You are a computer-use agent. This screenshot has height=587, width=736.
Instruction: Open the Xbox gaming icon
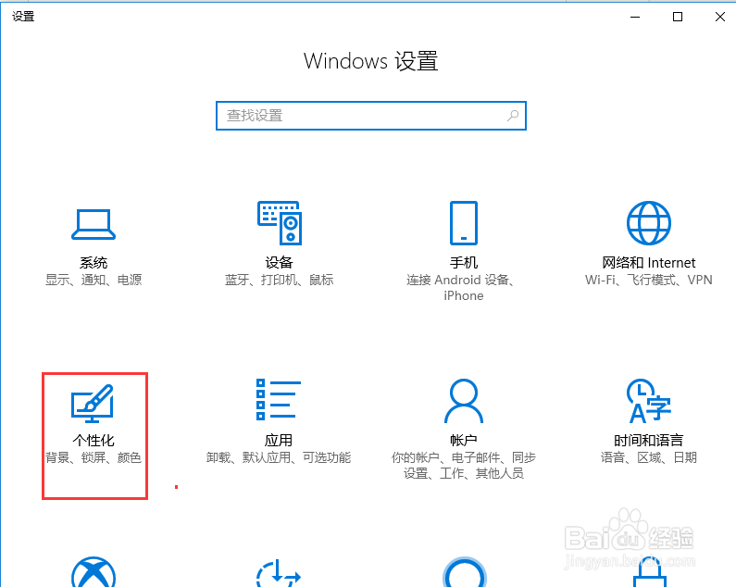(94, 572)
